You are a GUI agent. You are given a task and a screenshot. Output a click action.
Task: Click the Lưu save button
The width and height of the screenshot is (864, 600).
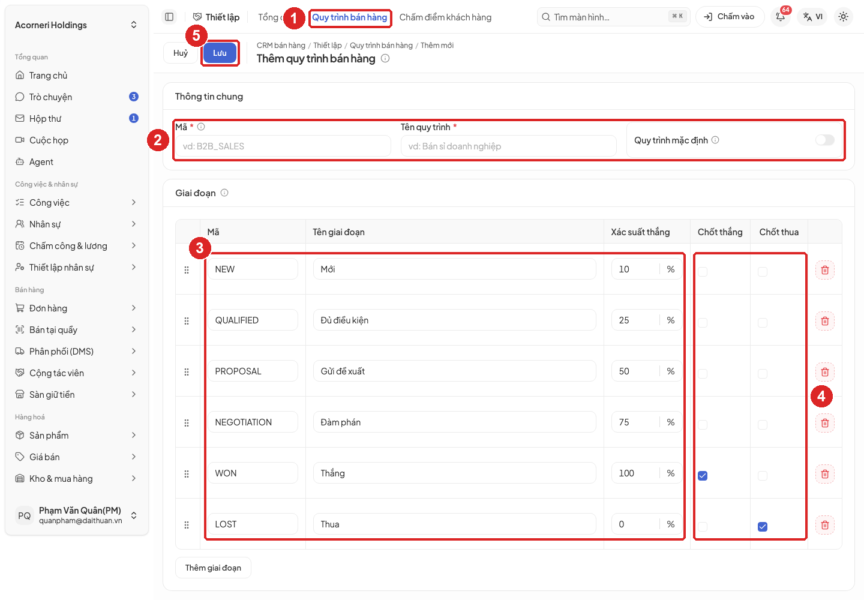tap(220, 53)
